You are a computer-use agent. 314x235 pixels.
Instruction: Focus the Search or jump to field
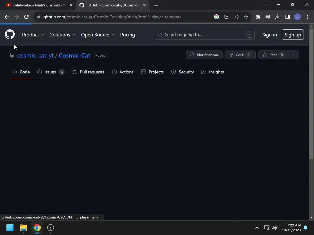205,35
